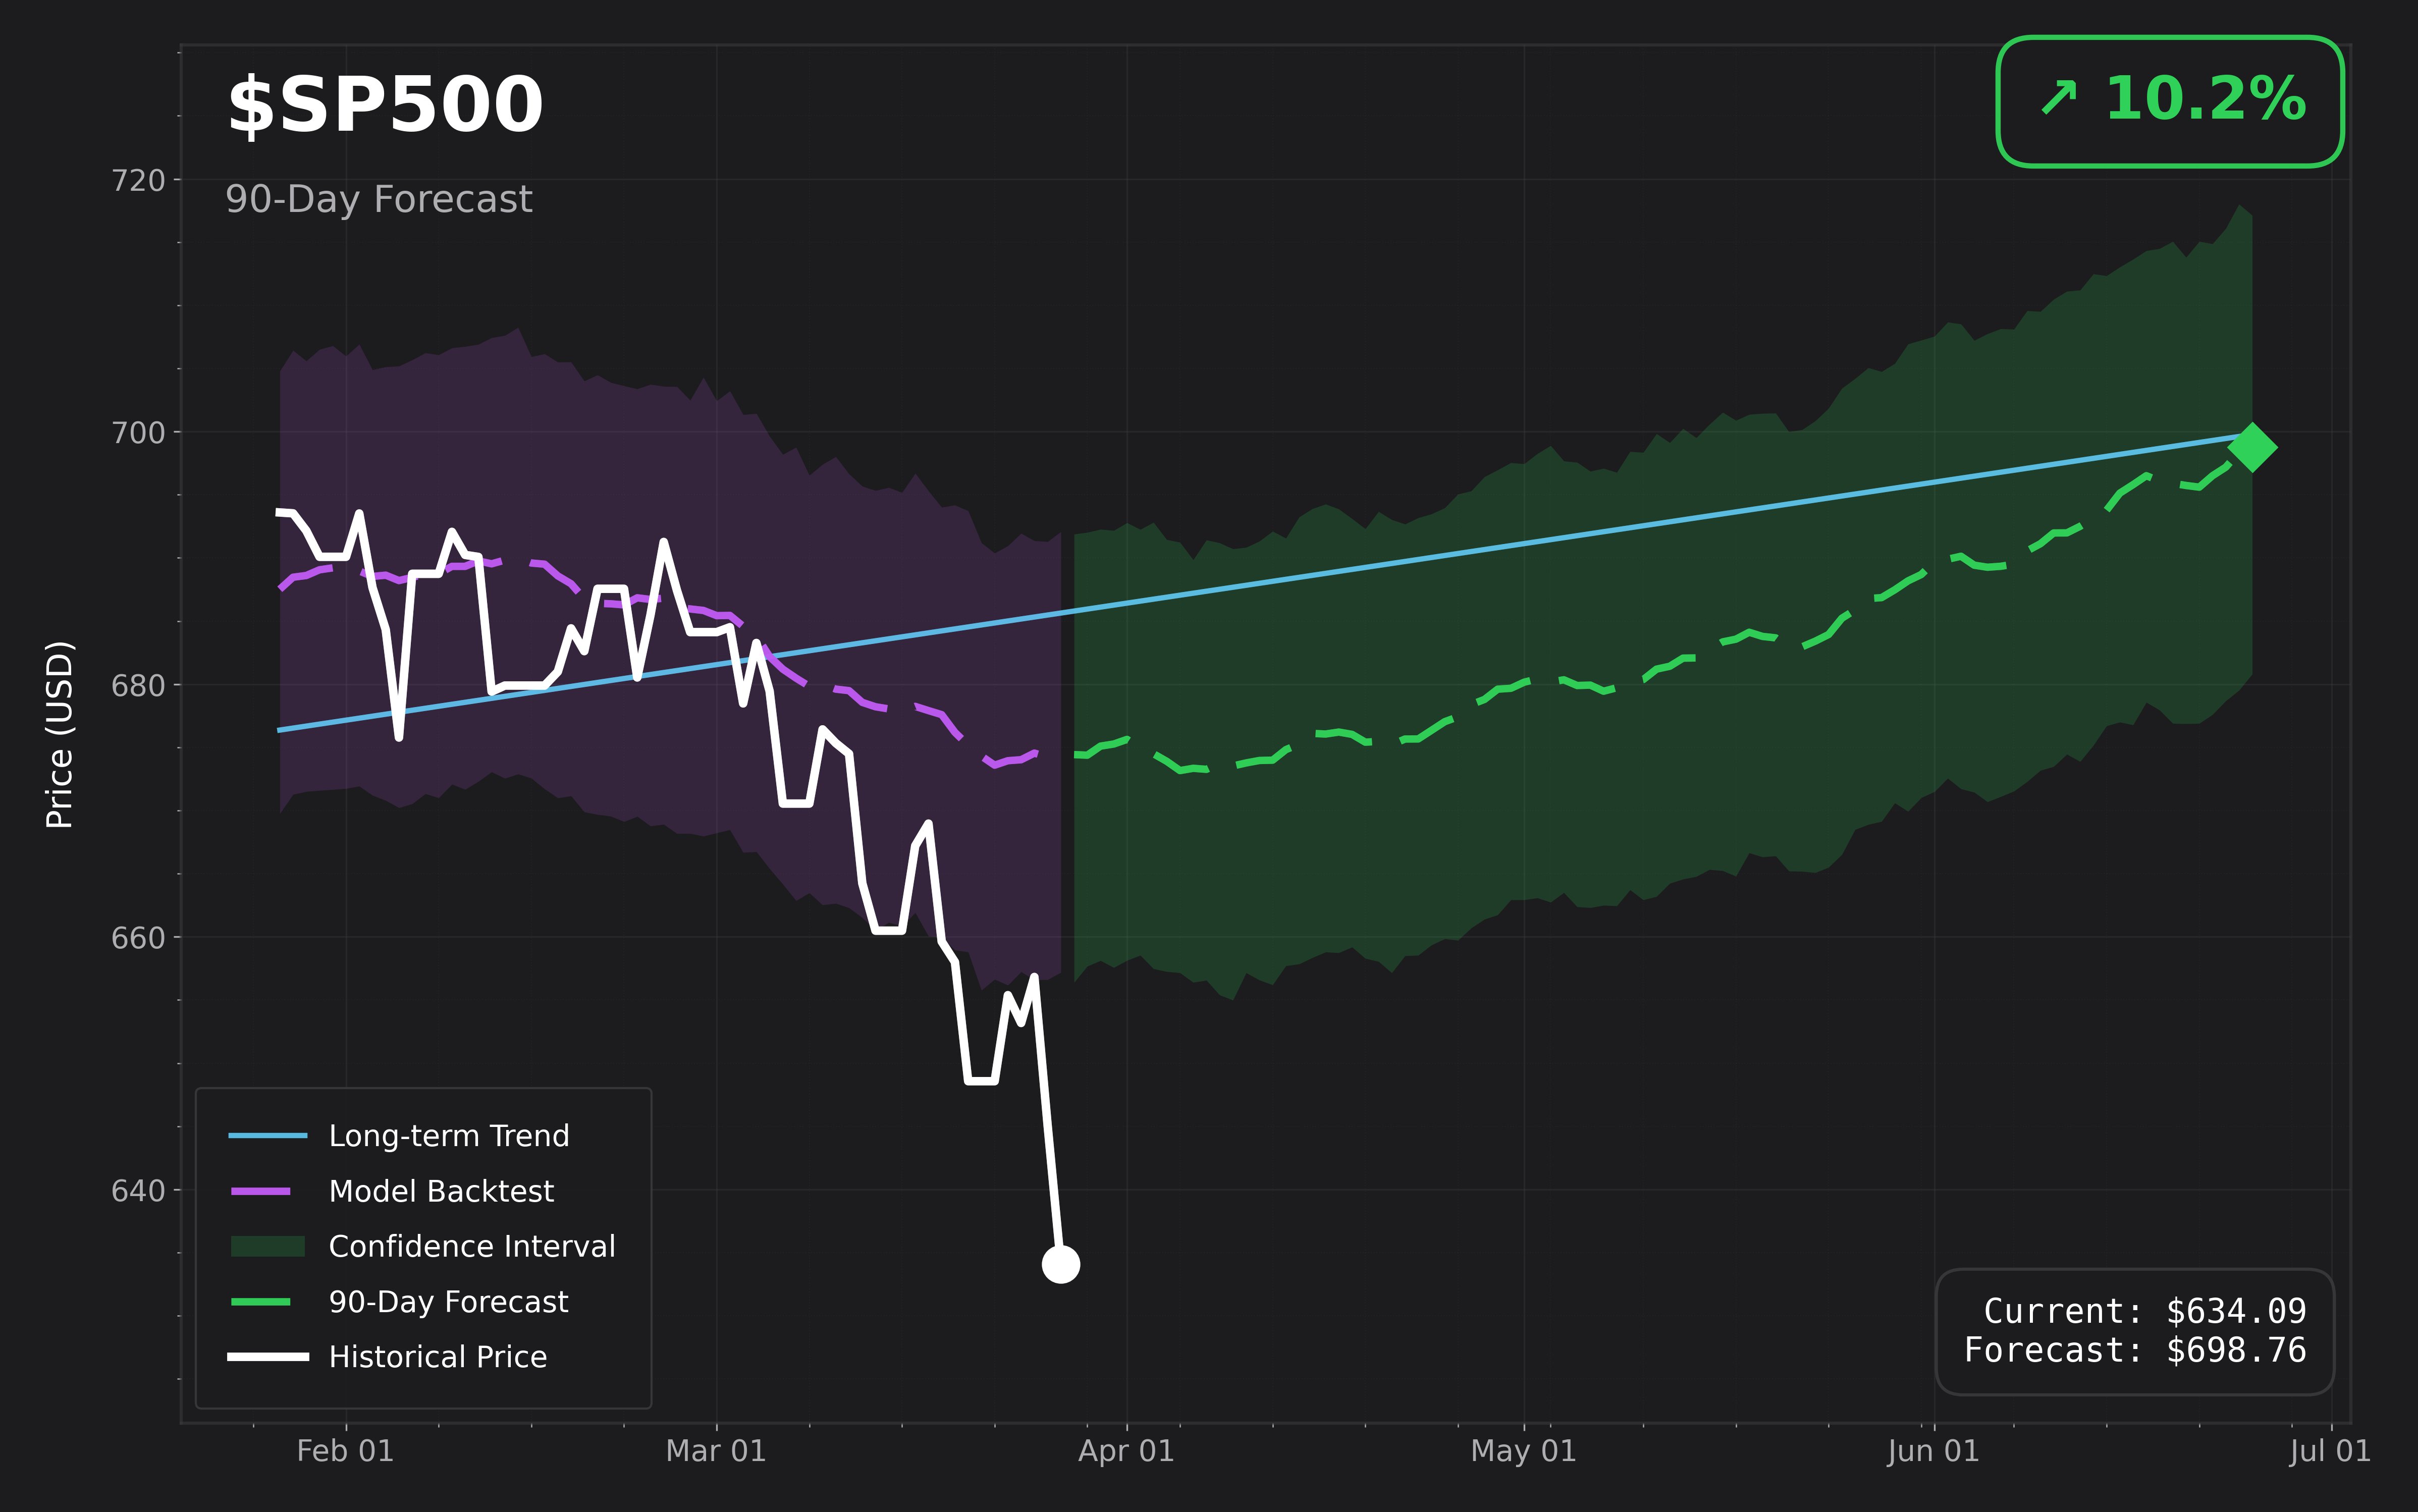The height and width of the screenshot is (1512, 2418).
Task: Click the dark green Confidence Interval legend patch
Action: (267, 1246)
